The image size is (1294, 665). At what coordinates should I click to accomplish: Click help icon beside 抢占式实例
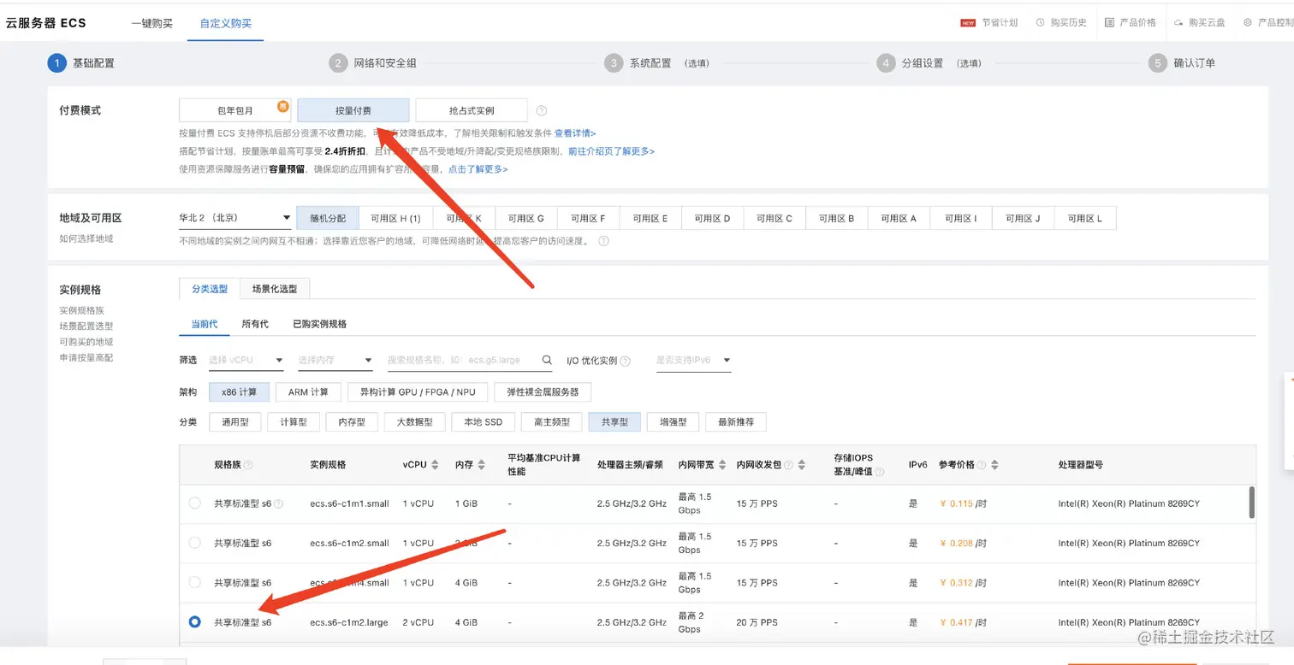click(541, 111)
